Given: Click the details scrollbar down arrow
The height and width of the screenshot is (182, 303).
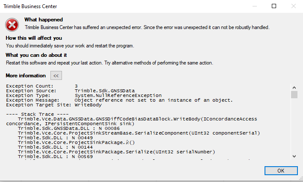Looking at the screenshot, I should [294, 156].
